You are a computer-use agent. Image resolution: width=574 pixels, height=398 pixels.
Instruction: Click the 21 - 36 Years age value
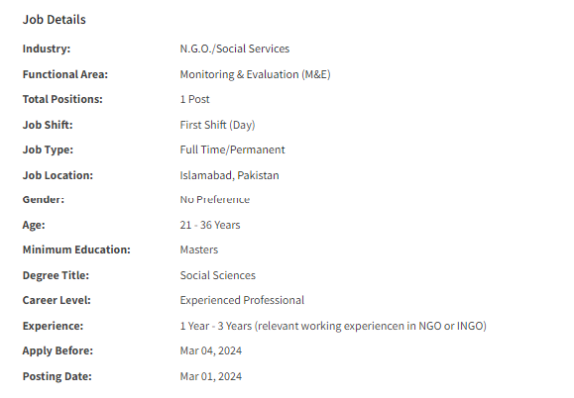(x=210, y=225)
